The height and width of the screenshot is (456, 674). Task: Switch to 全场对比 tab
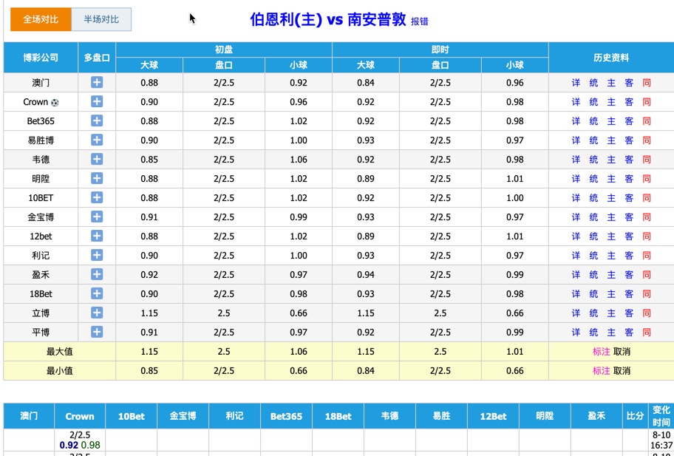pyautogui.click(x=41, y=19)
